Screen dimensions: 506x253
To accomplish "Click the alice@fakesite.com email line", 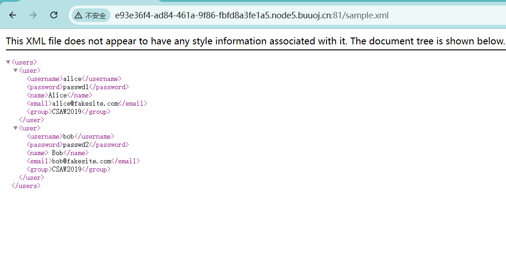I will 87,103.
